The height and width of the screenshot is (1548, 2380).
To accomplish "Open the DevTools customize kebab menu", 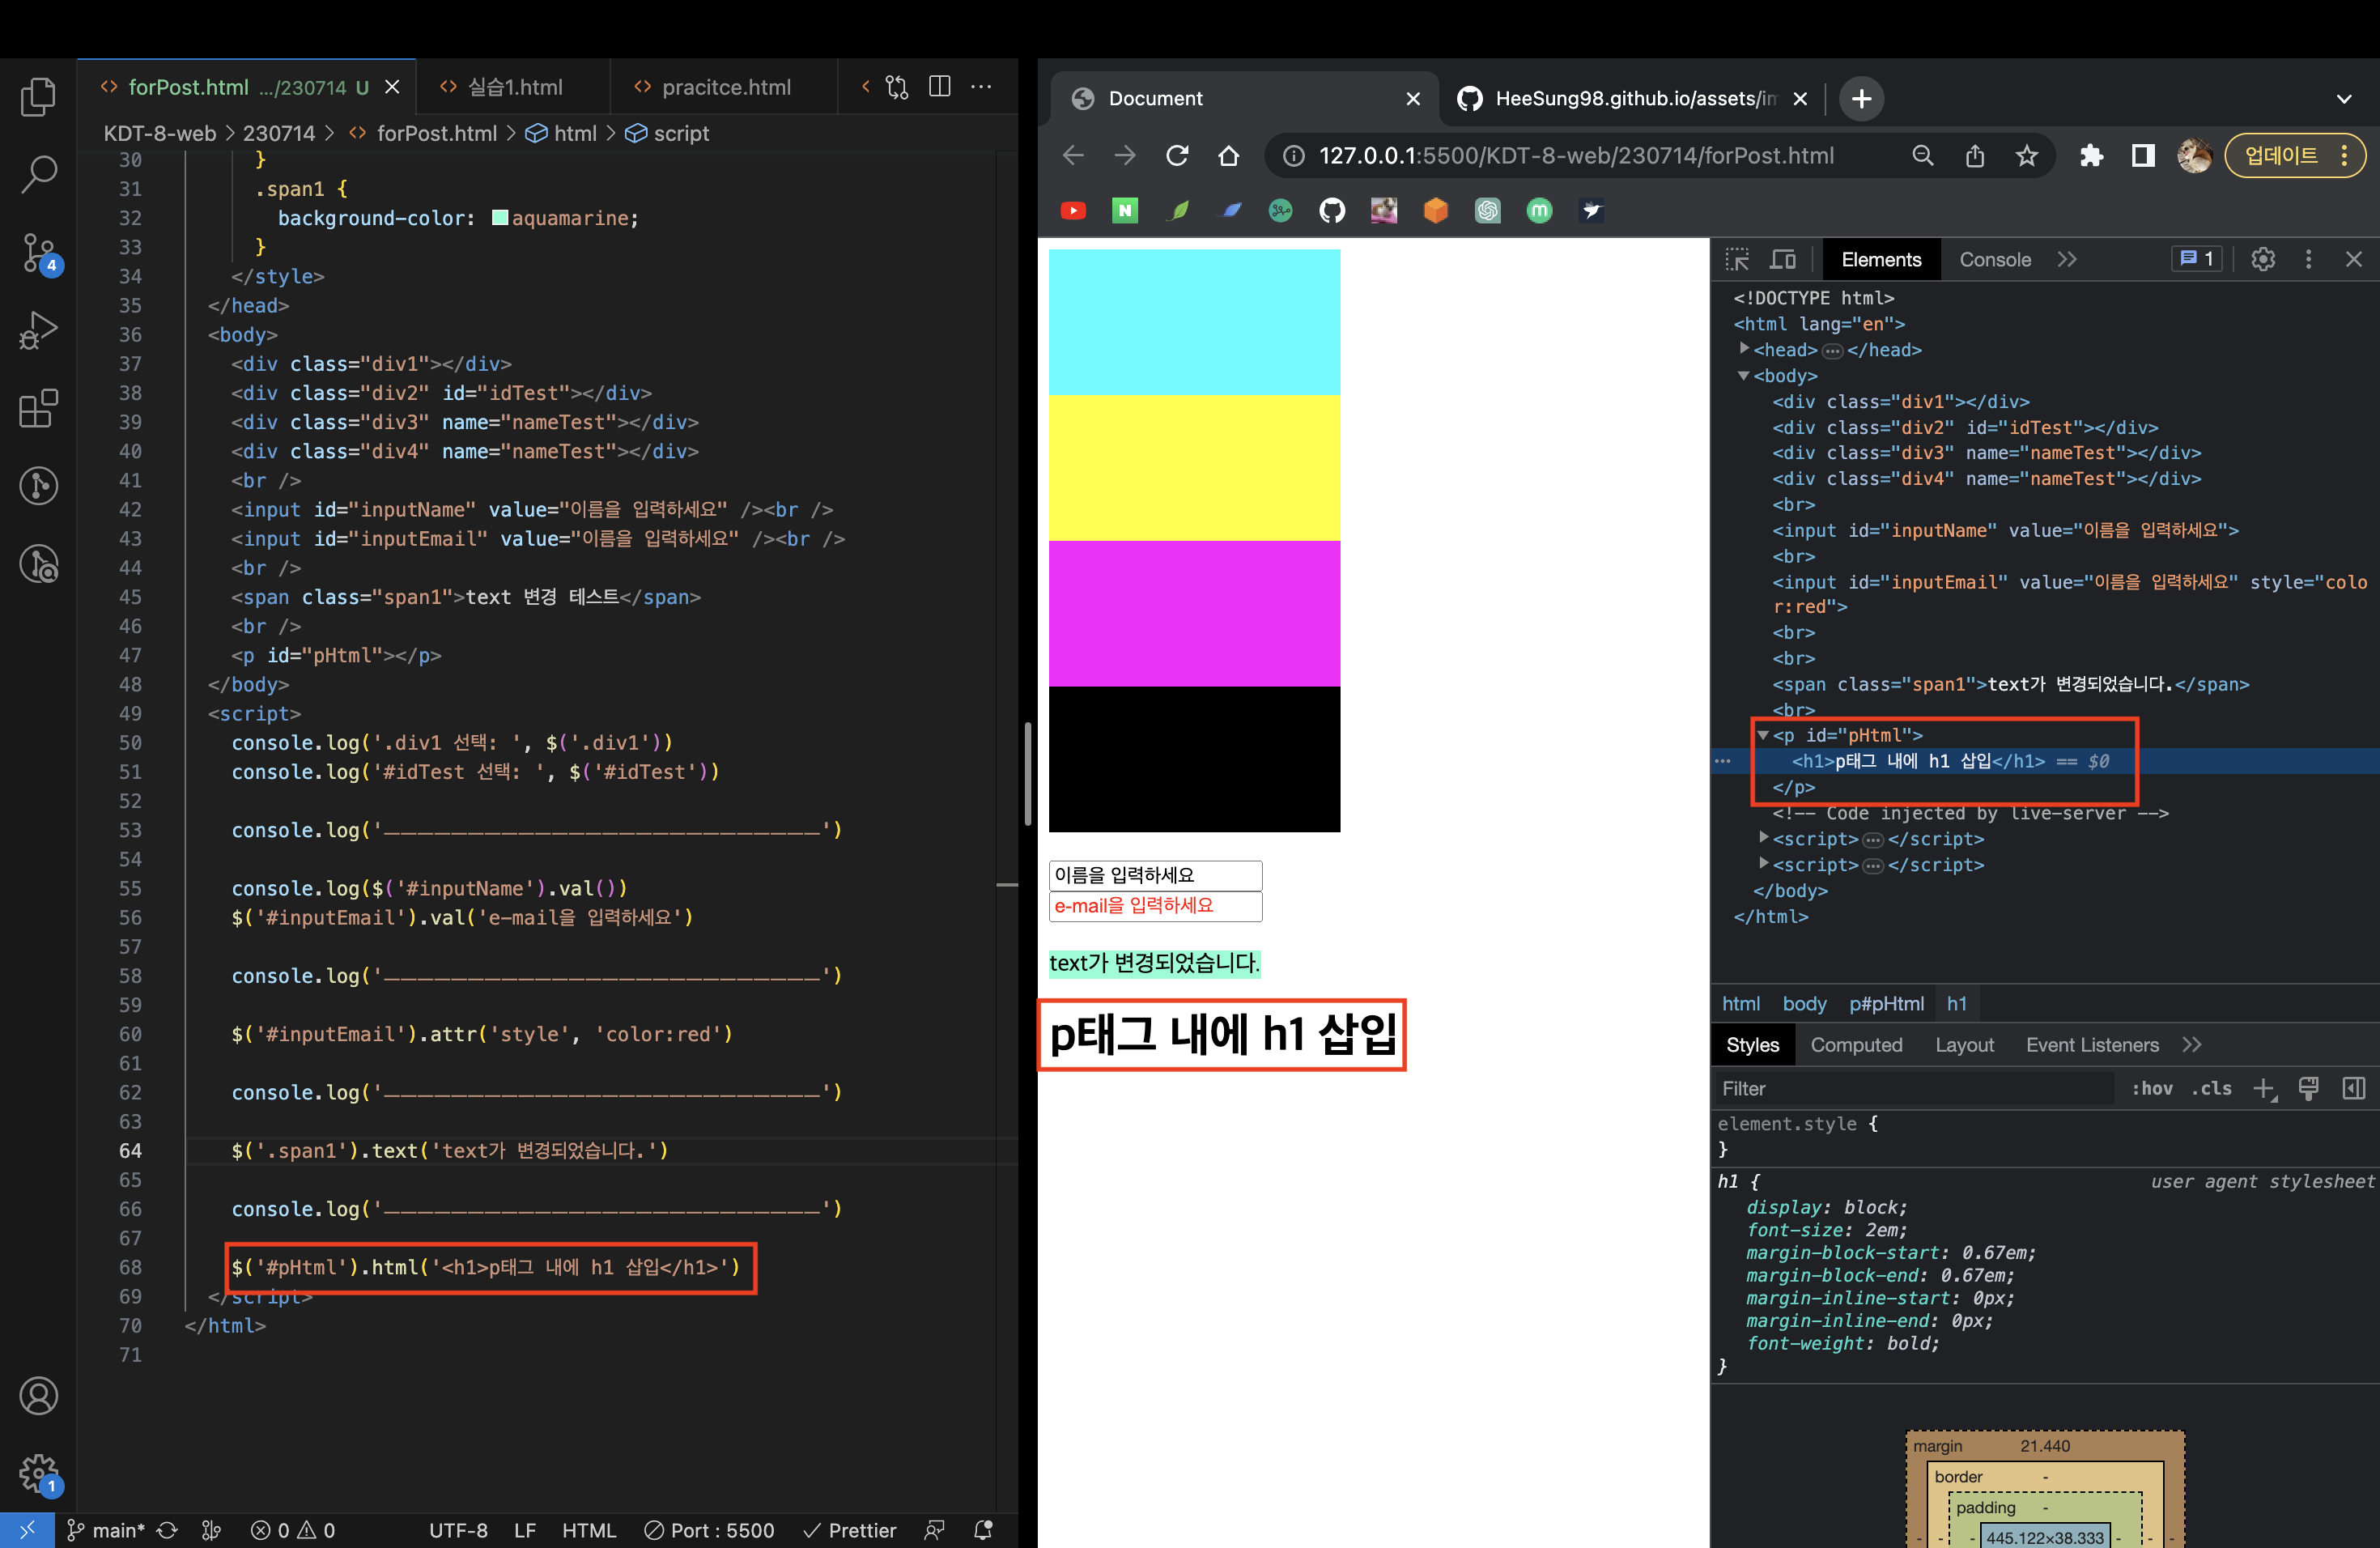I will tap(2308, 260).
